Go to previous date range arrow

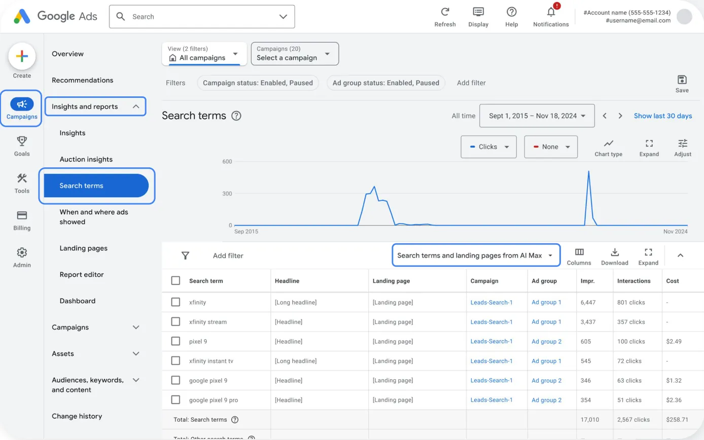pos(605,116)
